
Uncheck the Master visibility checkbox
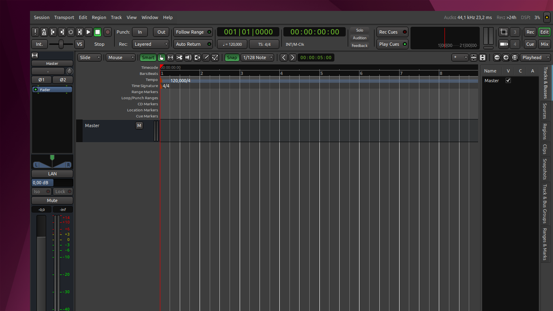point(508,81)
